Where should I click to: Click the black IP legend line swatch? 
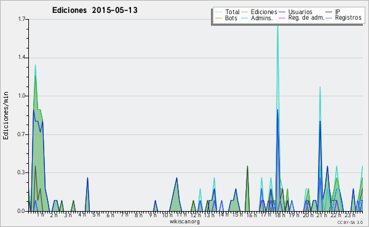[x=329, y=12]
